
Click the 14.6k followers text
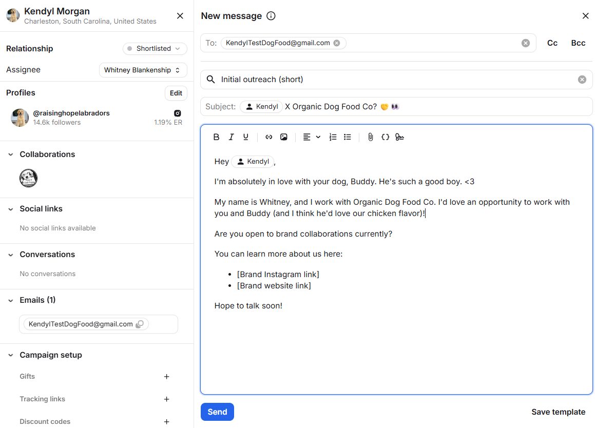pyautogui.click(x=57, y=123)
